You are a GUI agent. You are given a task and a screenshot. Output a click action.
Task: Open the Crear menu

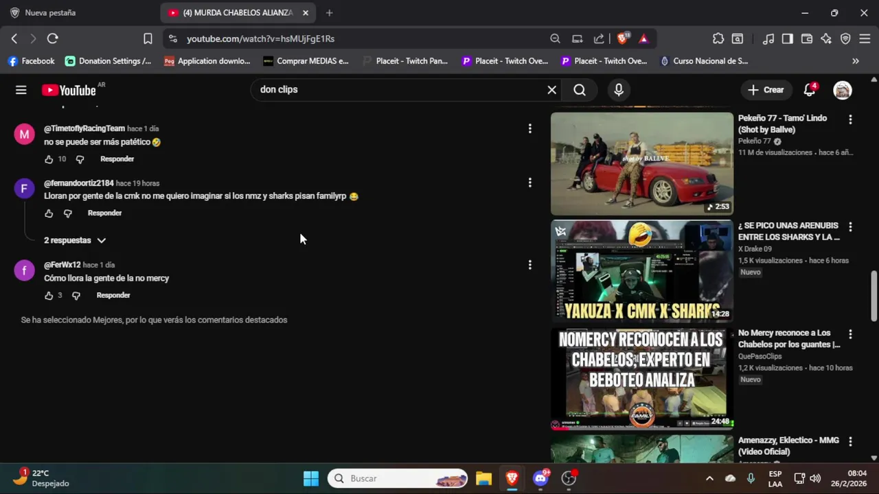point(766,90)
